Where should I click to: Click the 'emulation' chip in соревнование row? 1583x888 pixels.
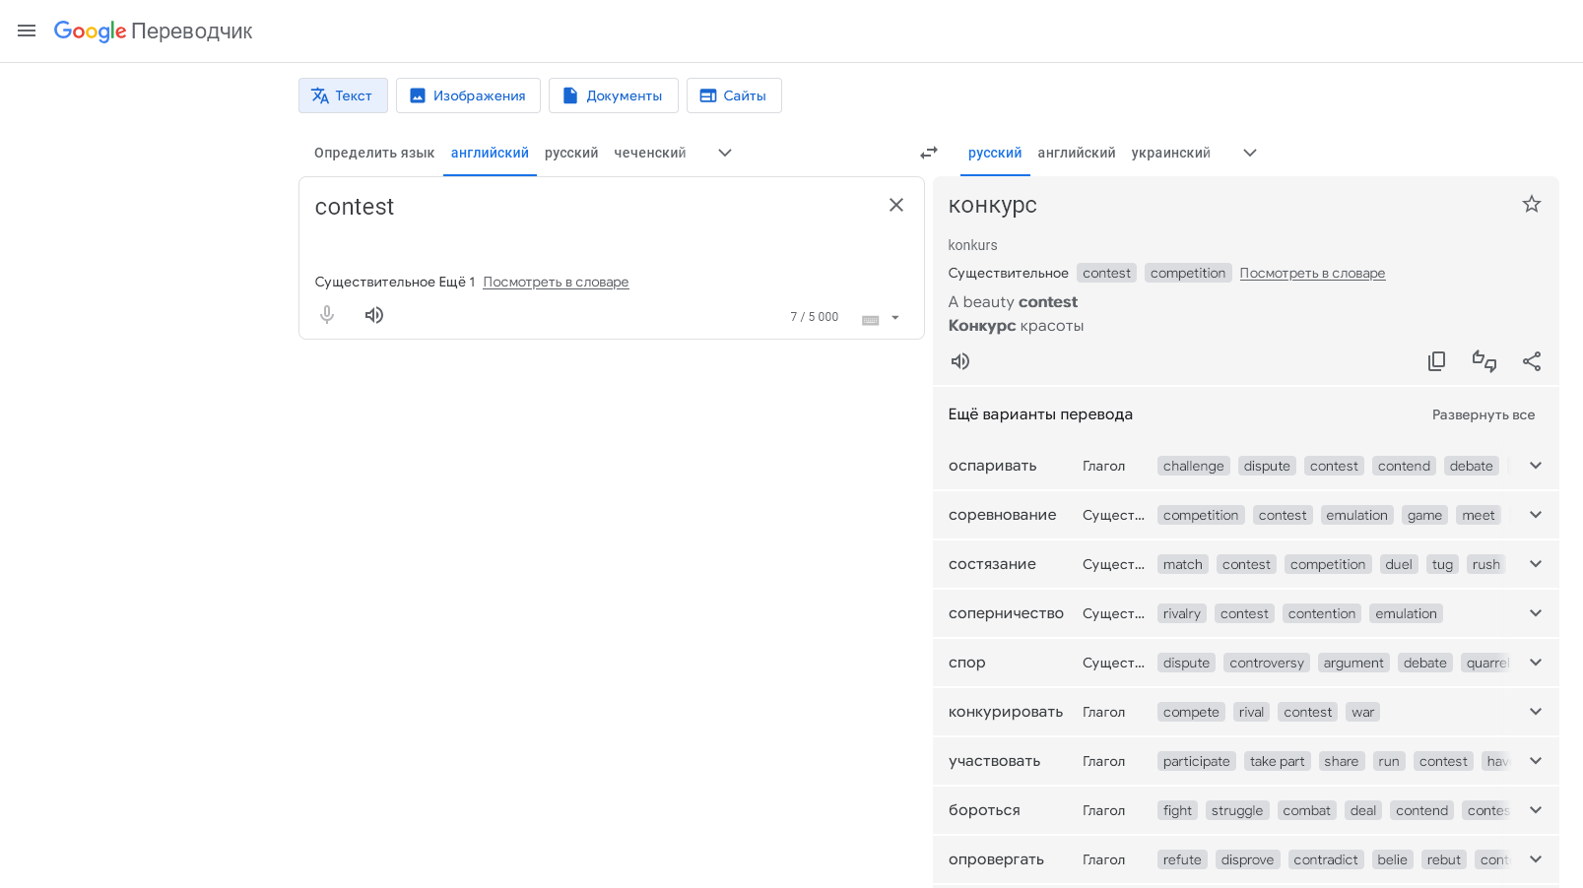[x=1356, y=515]
